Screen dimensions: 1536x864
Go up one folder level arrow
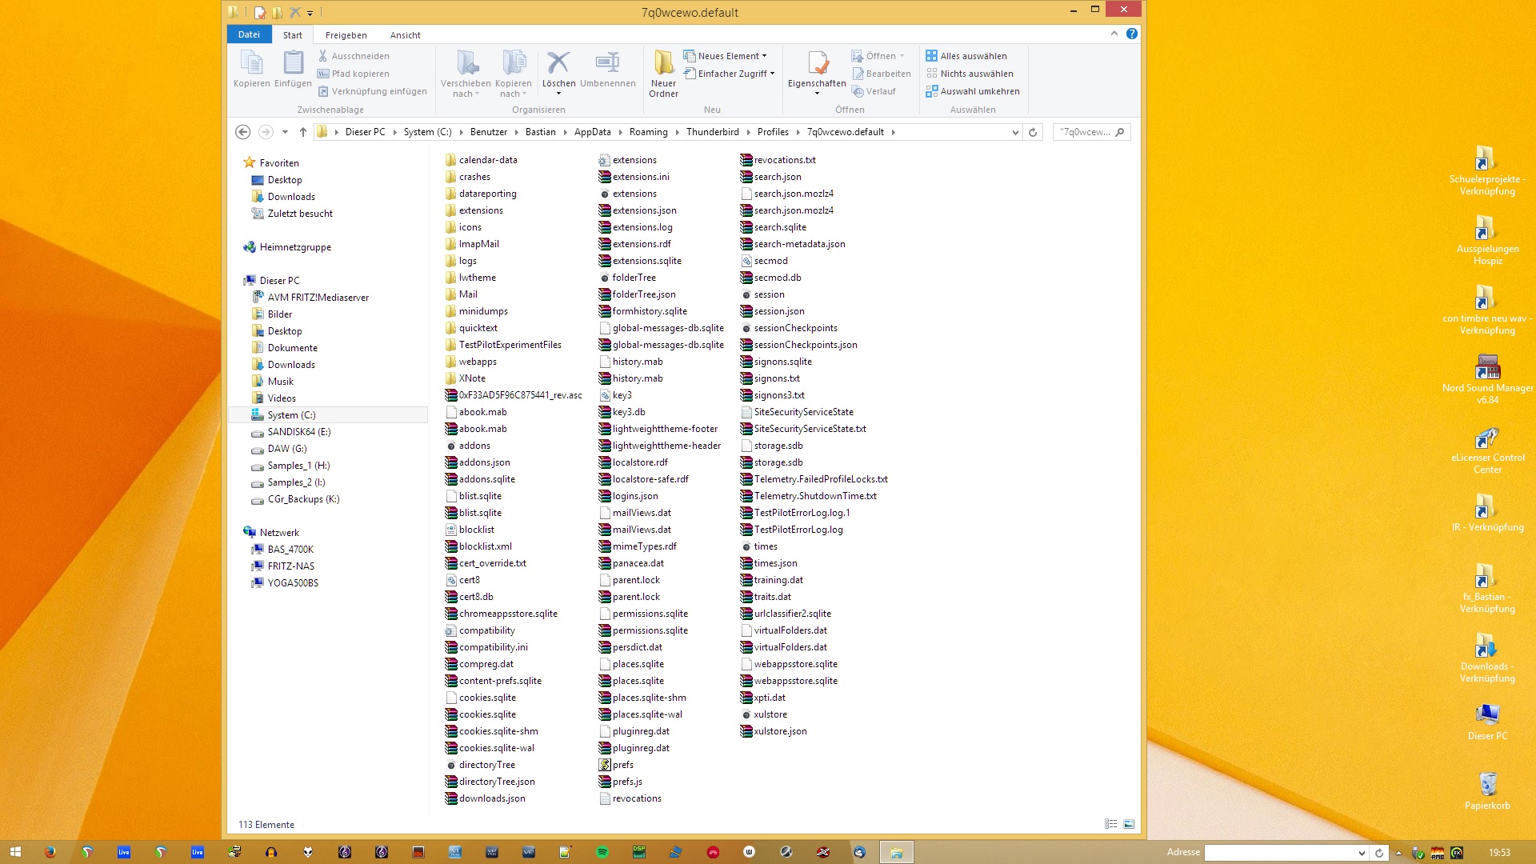click(302, 132)
